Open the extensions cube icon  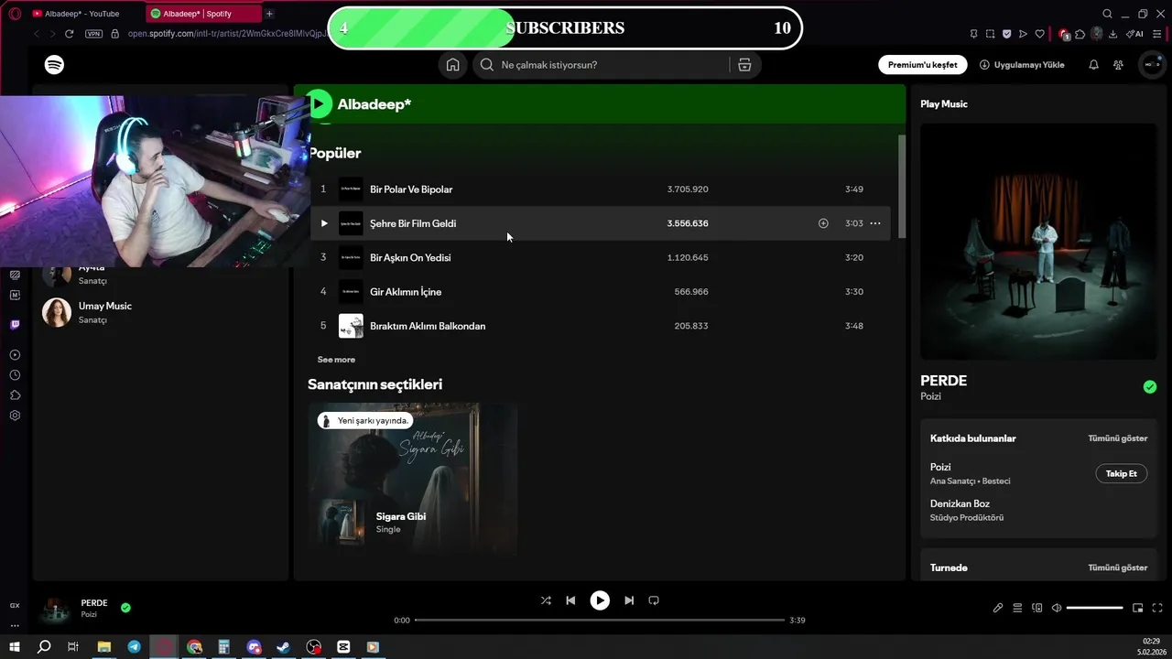tap(1080, 34)
